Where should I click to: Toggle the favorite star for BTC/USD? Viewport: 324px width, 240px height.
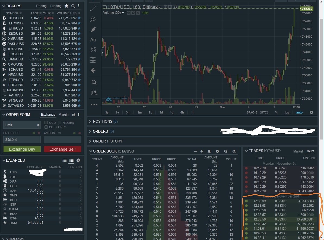[x=79, y=18]
